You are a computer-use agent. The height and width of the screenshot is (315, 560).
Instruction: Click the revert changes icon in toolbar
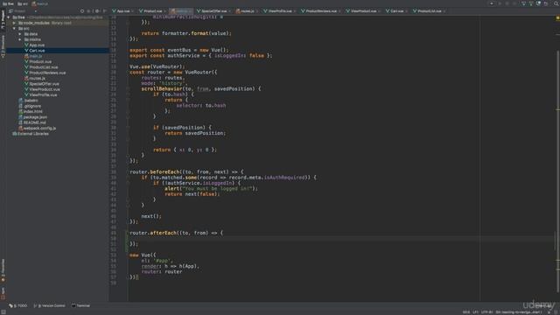point(546,3)
